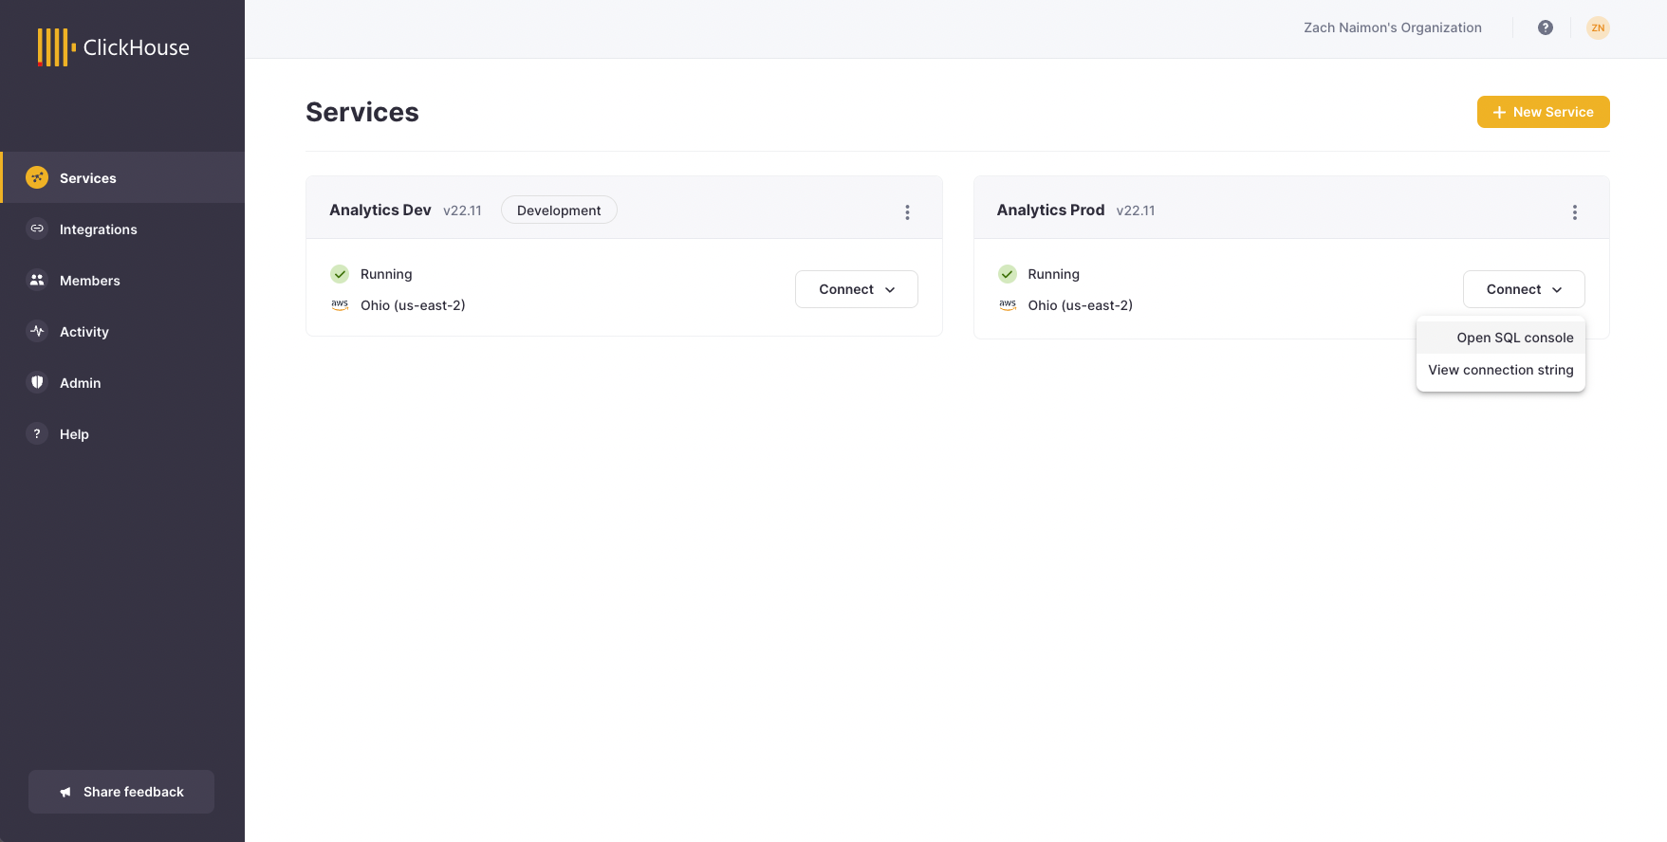Click the Integrations link icon
Viewport: 1667px width, 842px height.
point(37,229)
